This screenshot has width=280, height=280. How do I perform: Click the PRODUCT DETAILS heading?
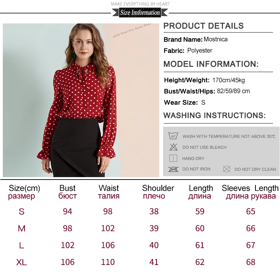pos(204,26)
